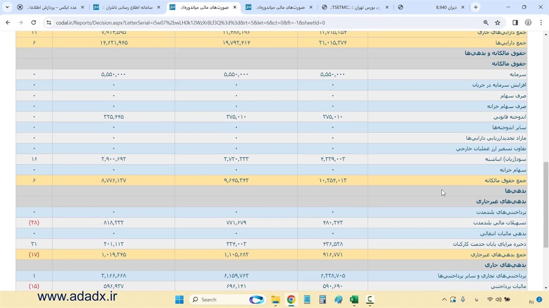The image size is (549, 308).
Task: Open Excel from the taskbar
Action: 354,299
